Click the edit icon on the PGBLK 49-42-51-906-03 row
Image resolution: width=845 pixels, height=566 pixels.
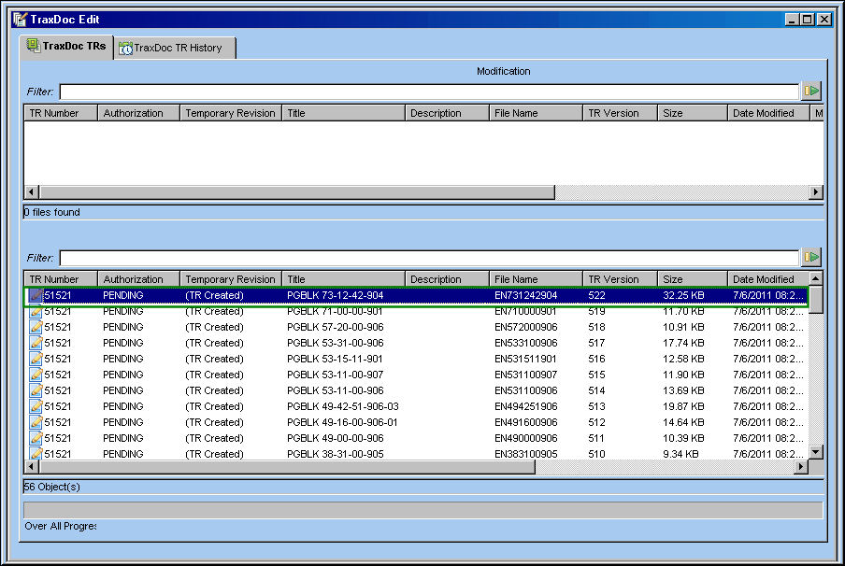[x=36, y=406]
